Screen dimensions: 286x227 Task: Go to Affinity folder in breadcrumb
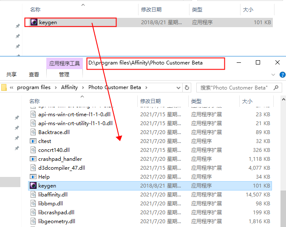click(x=70, y=87)
